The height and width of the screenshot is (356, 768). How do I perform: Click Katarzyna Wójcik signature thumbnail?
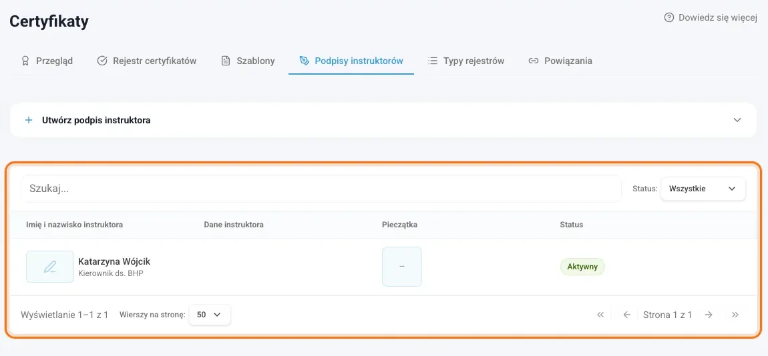(x=50, y=267)
